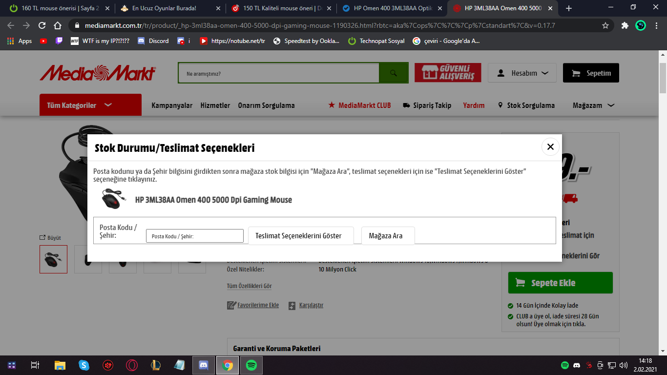Image resolution: width=667 pixels, height=375 pixels.
Task: Open the 'WTF is my IP?!?!??' bookmark
Action: coord(100,41)
